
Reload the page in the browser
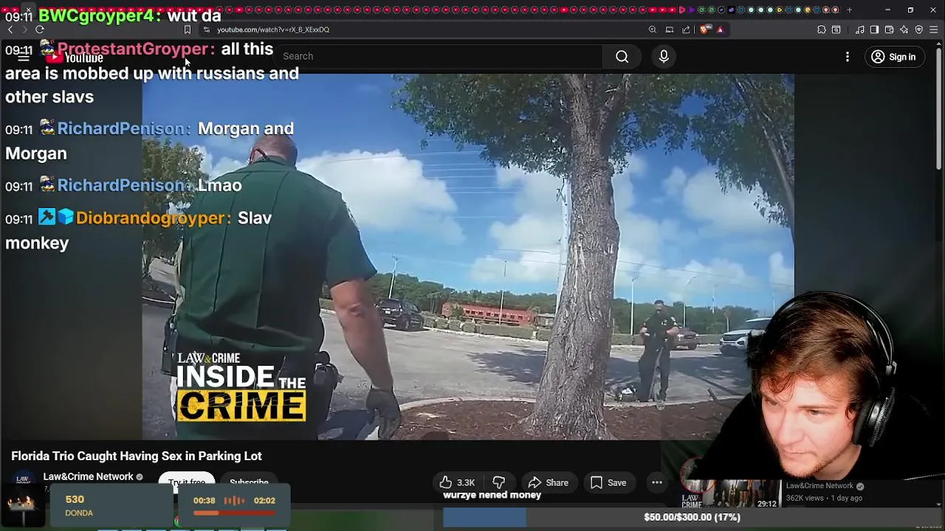[40, 29]
